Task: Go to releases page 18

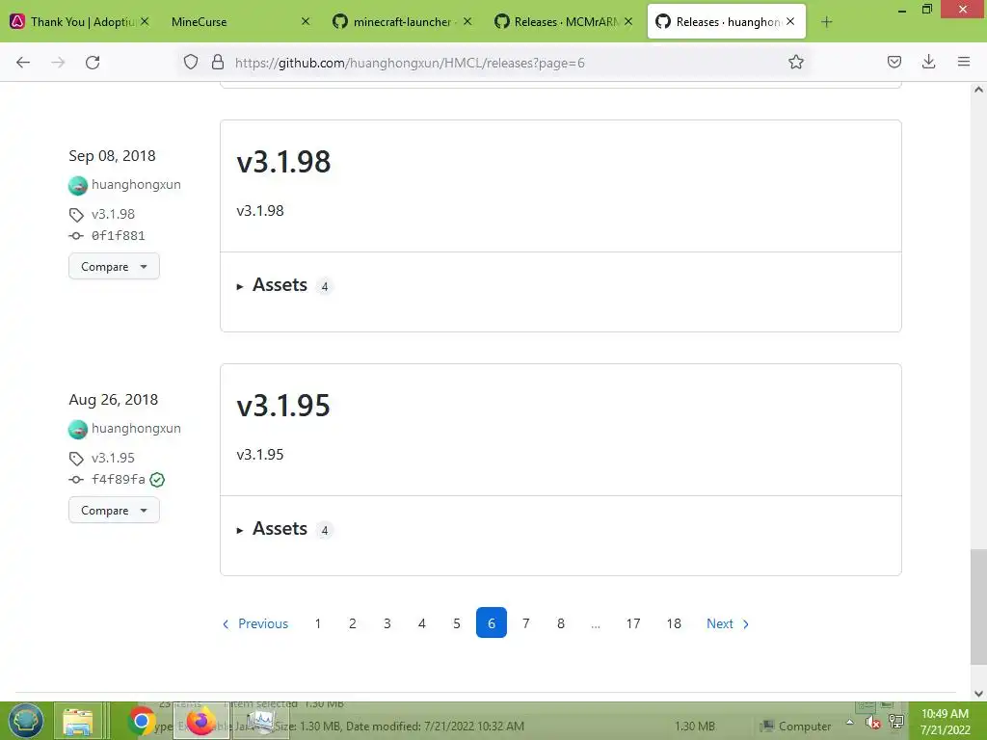Action: (x=674, y=623)
